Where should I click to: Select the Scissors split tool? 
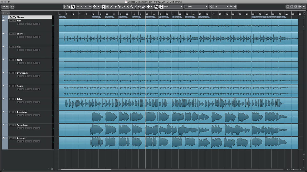tap(119, 7)
